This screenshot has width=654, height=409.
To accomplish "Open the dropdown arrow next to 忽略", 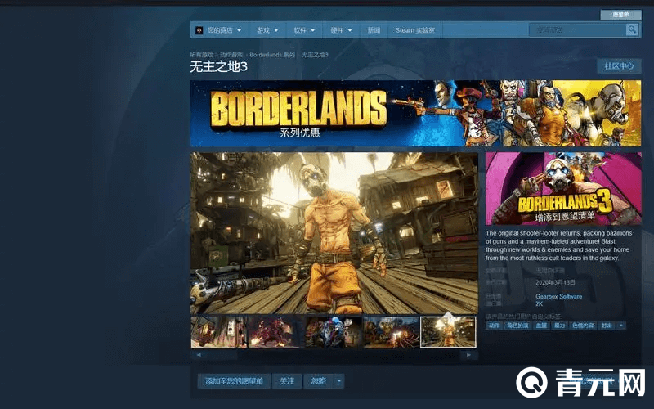I will (x=339, y=381).
